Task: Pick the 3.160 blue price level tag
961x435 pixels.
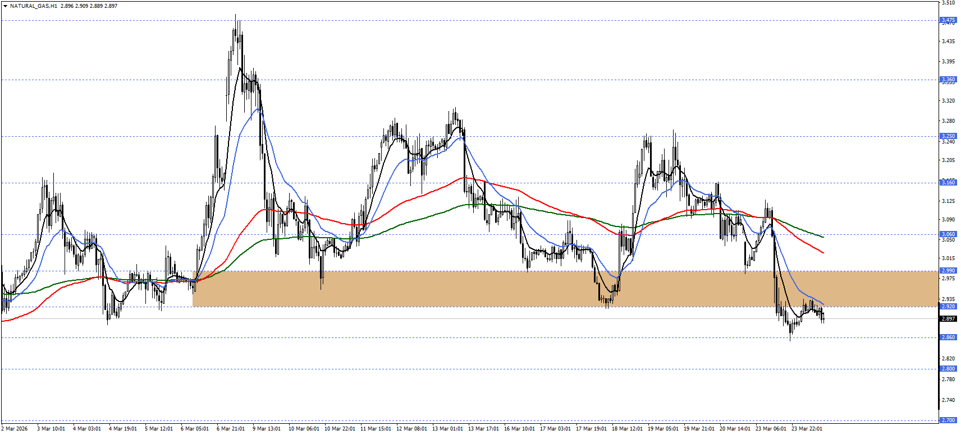Action: coord(948,183)
